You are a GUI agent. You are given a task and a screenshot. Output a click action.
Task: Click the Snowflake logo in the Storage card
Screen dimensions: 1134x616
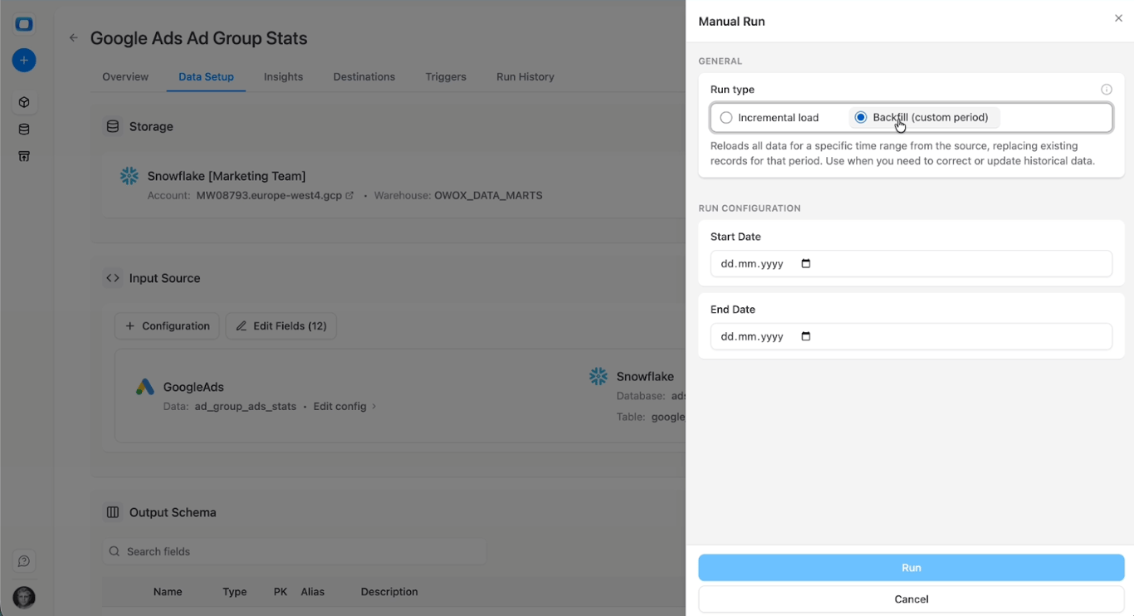(x=130, y=176)
